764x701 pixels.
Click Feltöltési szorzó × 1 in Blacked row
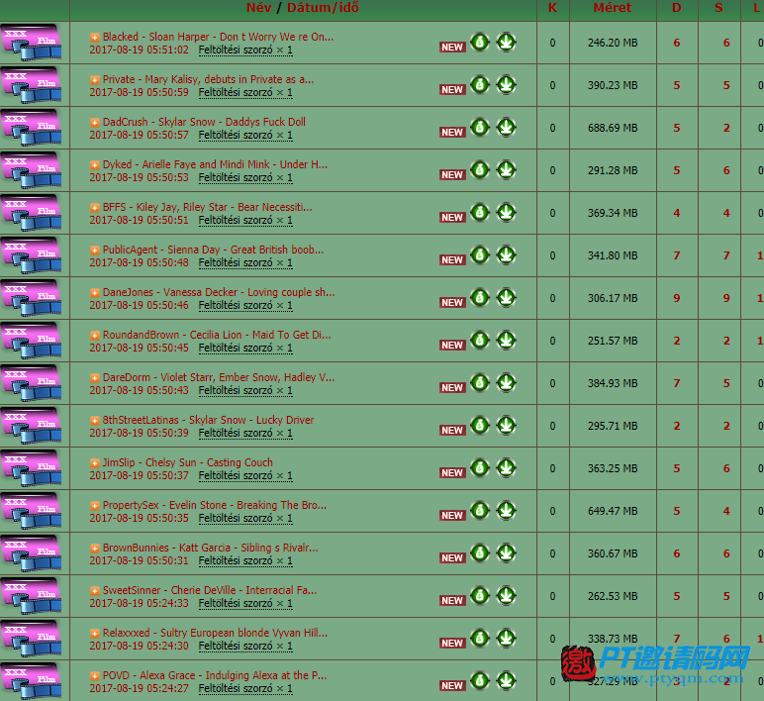(x=245, y=50)
